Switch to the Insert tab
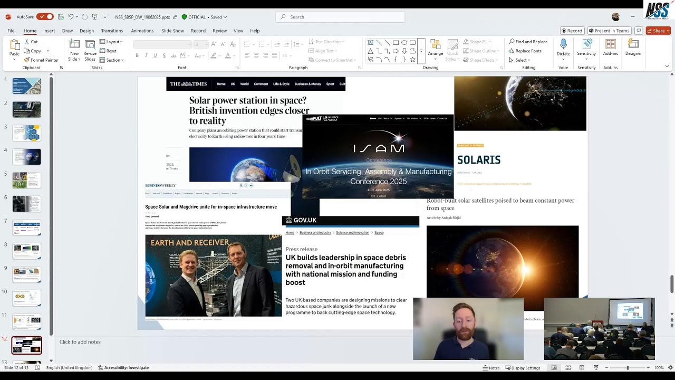Screen dimensions: 675x380 point(49,31)
